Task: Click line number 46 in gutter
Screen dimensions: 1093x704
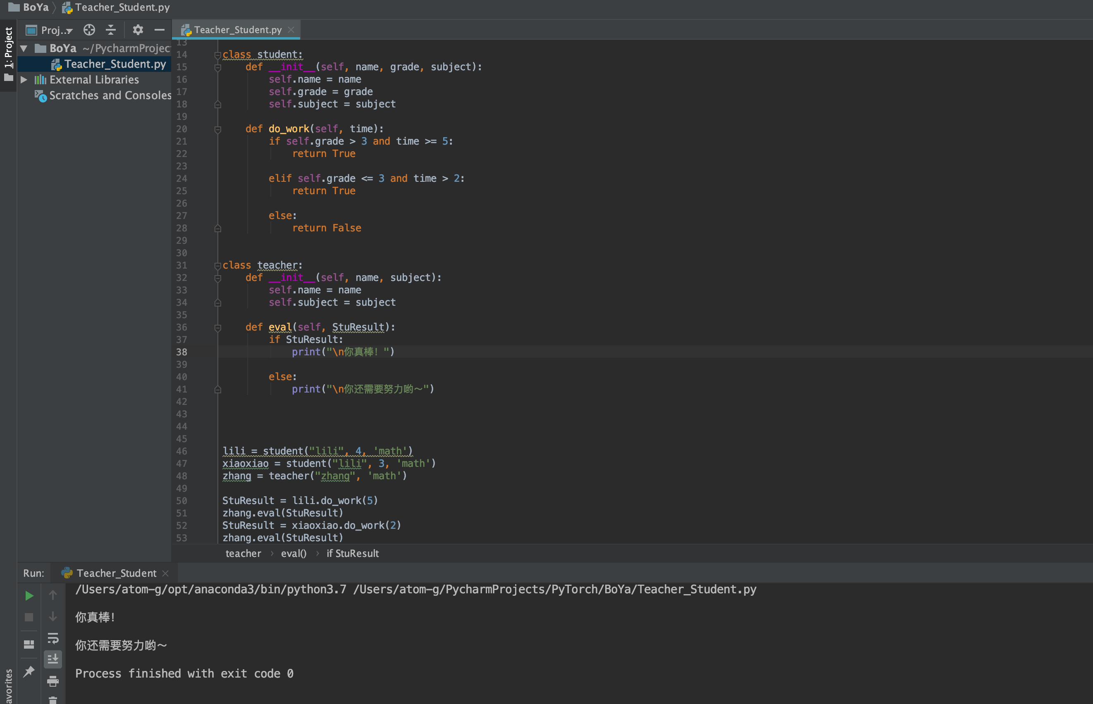Action: [x=181, y=451]
